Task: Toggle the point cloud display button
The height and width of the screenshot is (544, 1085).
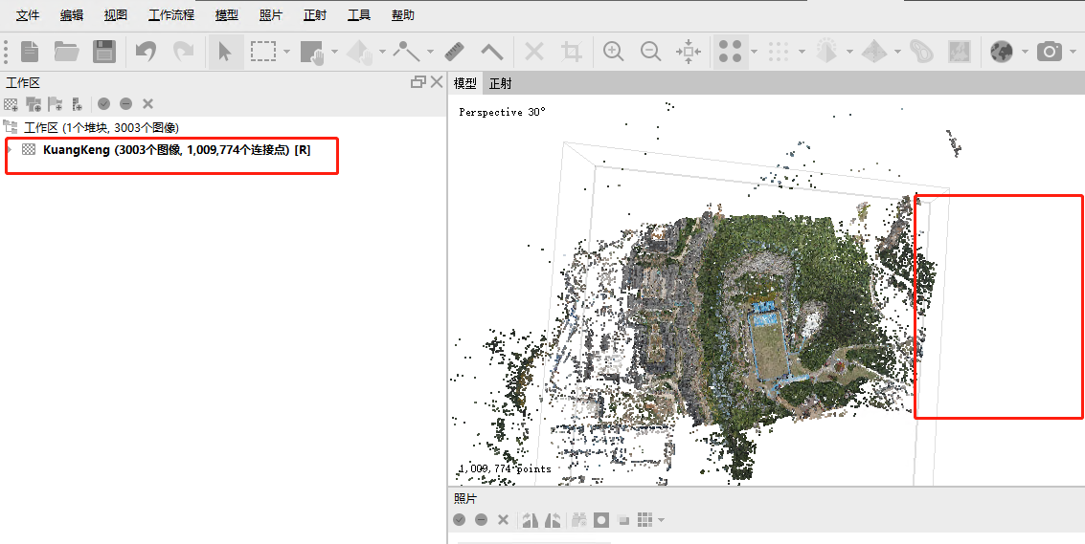Action: [x=731, y=52]
